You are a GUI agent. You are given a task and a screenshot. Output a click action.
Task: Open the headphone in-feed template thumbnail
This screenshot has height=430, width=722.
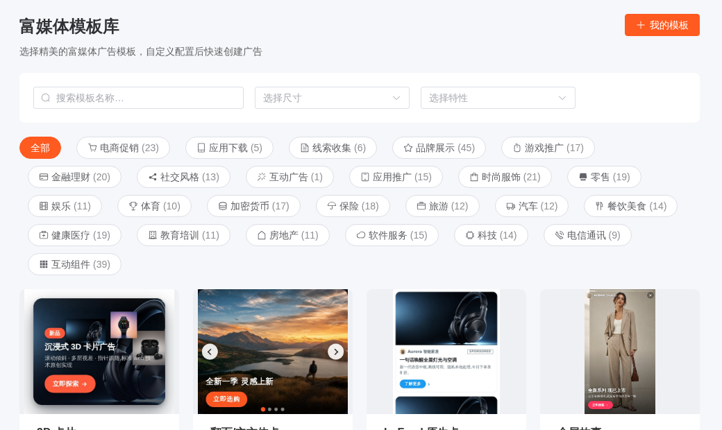click(x=446, y=352)
